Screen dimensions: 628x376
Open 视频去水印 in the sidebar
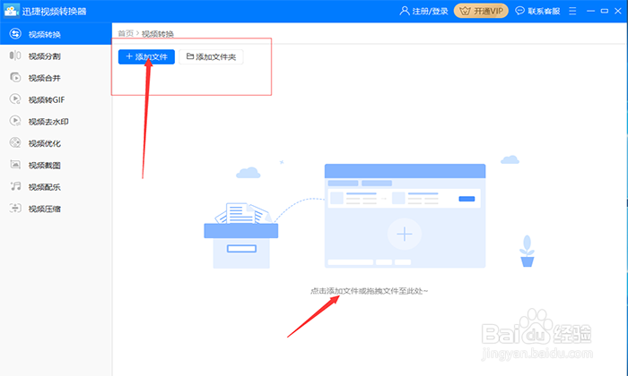click(48, 122)
